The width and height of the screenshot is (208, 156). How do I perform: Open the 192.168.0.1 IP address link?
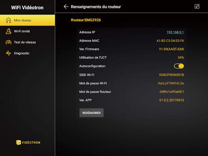coord(175,32)
